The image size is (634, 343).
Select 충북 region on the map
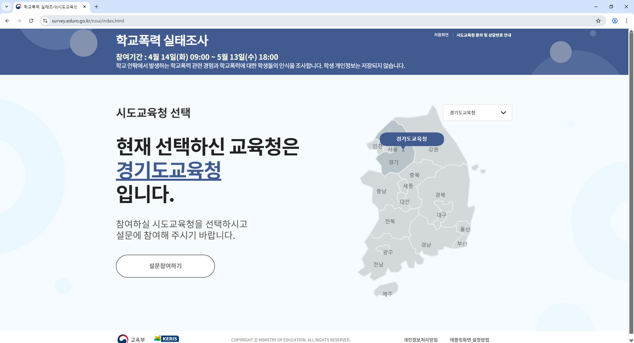tap(414, 175)
